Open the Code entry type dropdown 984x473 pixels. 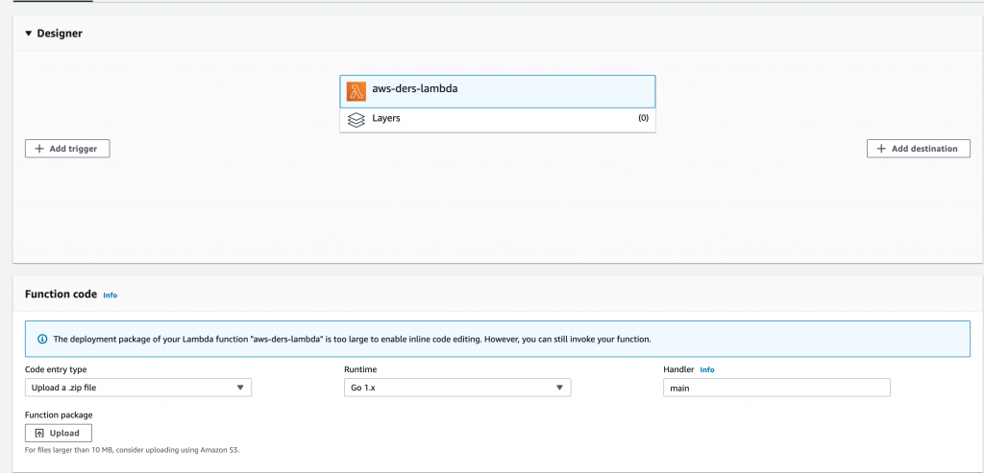coord(138,388)
